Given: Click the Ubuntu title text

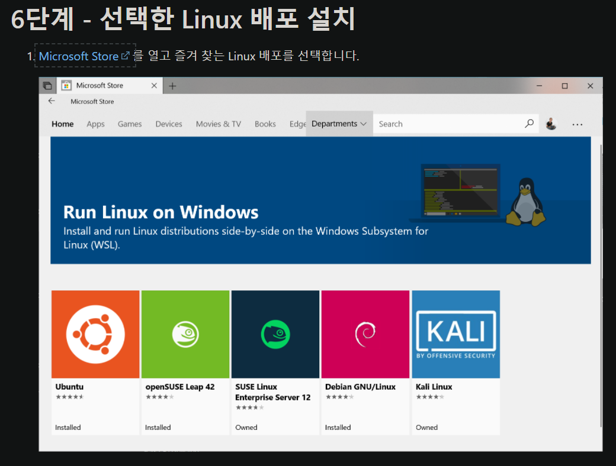Looking at the screenshot, I should [69, 387].
